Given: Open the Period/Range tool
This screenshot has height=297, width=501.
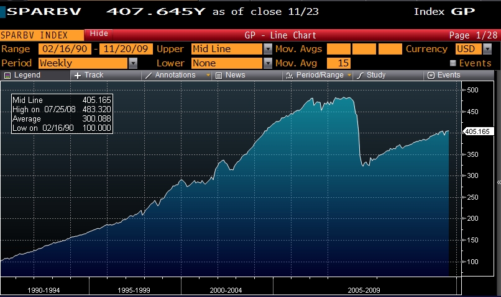Looking at the screenshot, I should point(290,75).
